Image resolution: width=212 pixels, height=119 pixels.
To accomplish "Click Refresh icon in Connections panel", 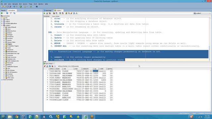I will pyautogui.click(x=7, y=13).
